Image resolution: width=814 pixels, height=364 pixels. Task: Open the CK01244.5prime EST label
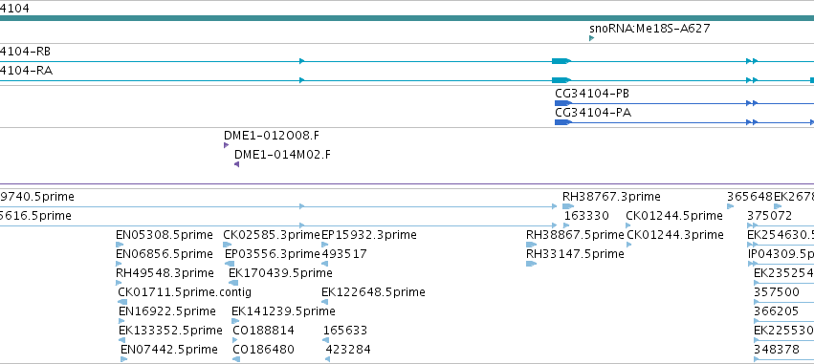pyautogui.click(x=673, y=216)
